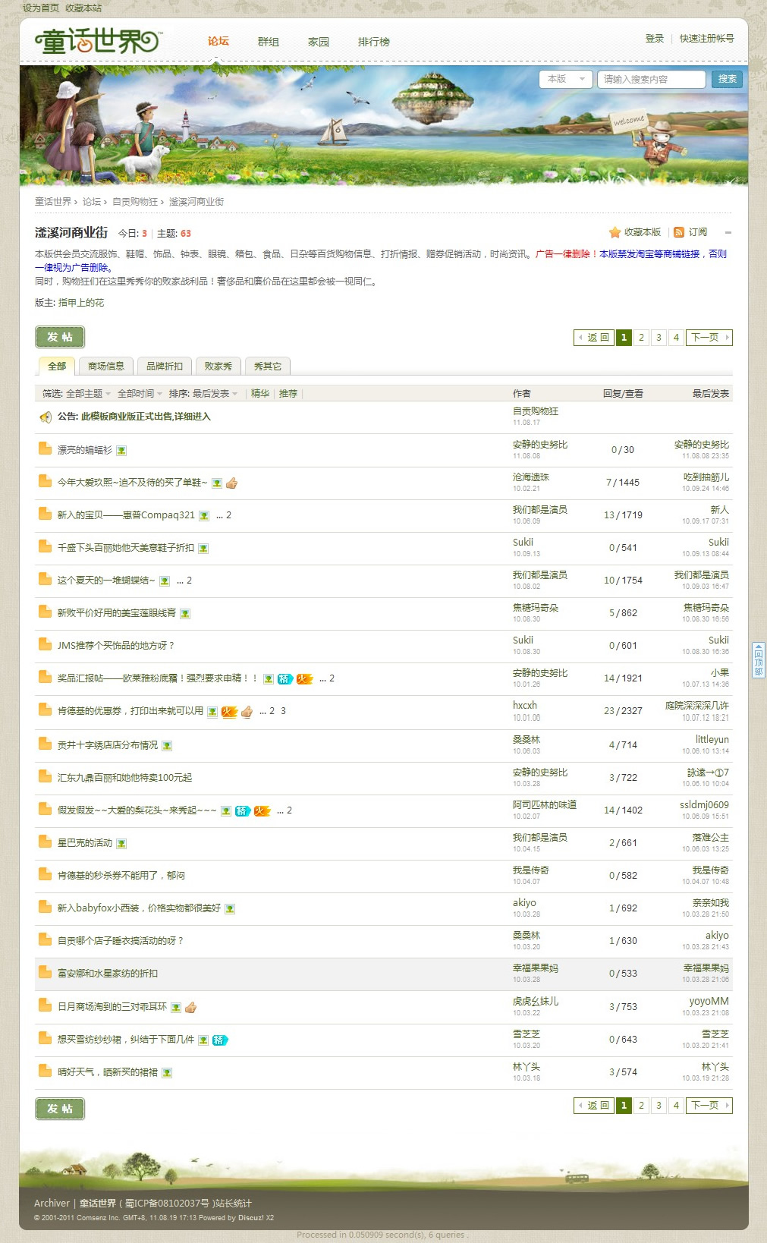Open the 站长统计 footer link
This screenshot has width=767, height=1243.
click(233, 1203)
